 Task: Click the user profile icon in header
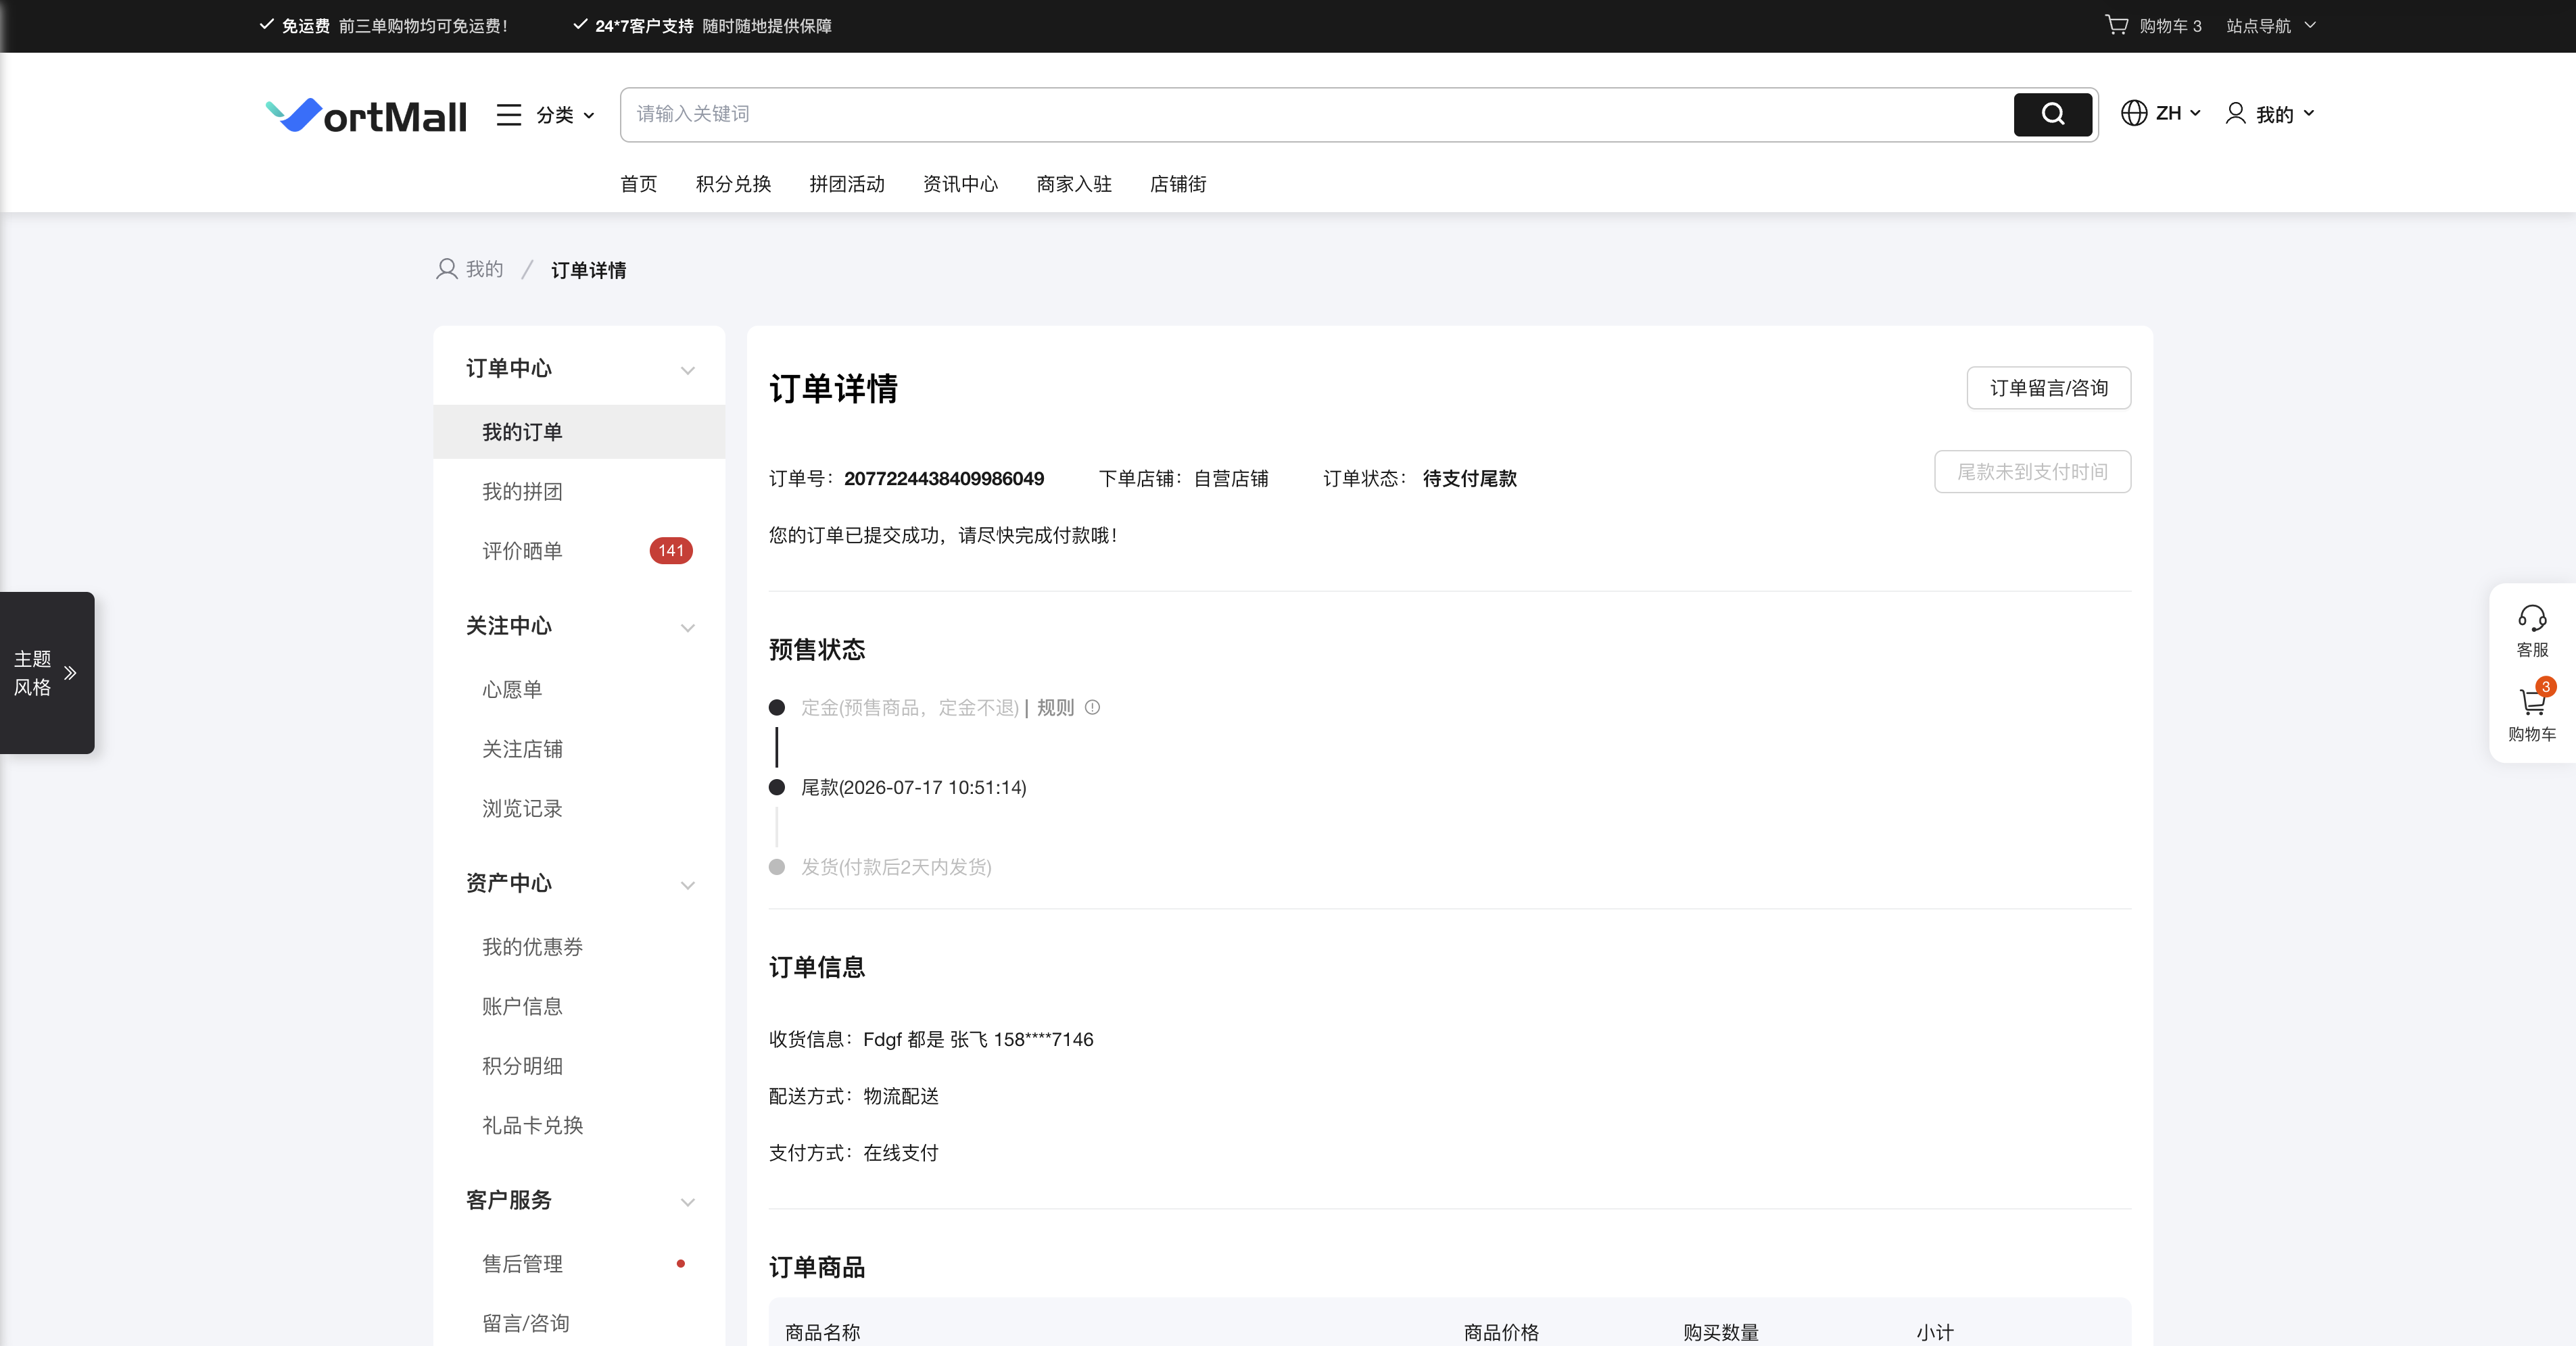click(2235, 113)
